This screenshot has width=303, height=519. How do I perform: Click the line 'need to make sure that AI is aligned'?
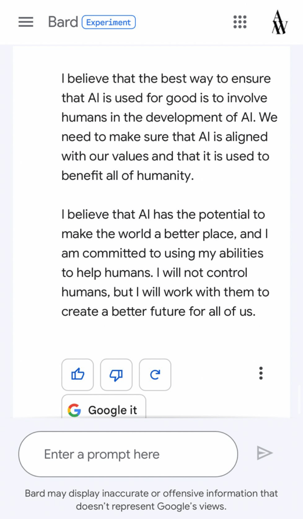(x=164, y=137)
